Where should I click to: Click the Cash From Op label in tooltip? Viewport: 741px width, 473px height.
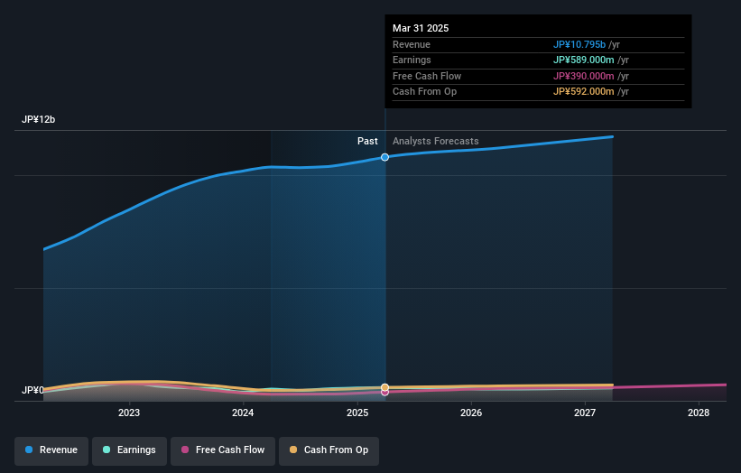[x=425, y=92]
